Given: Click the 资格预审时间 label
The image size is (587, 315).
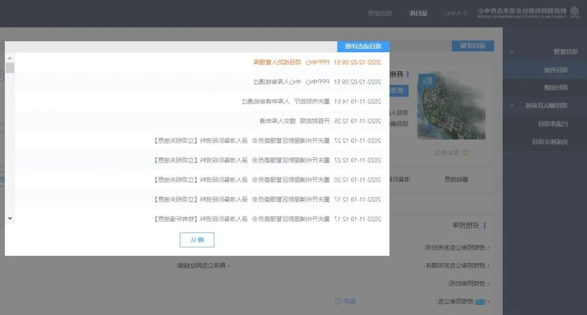Looking at the screenshot, I should coord(466,283).
